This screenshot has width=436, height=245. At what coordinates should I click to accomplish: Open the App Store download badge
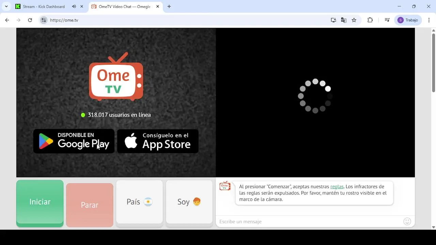[x=158, y=141]
